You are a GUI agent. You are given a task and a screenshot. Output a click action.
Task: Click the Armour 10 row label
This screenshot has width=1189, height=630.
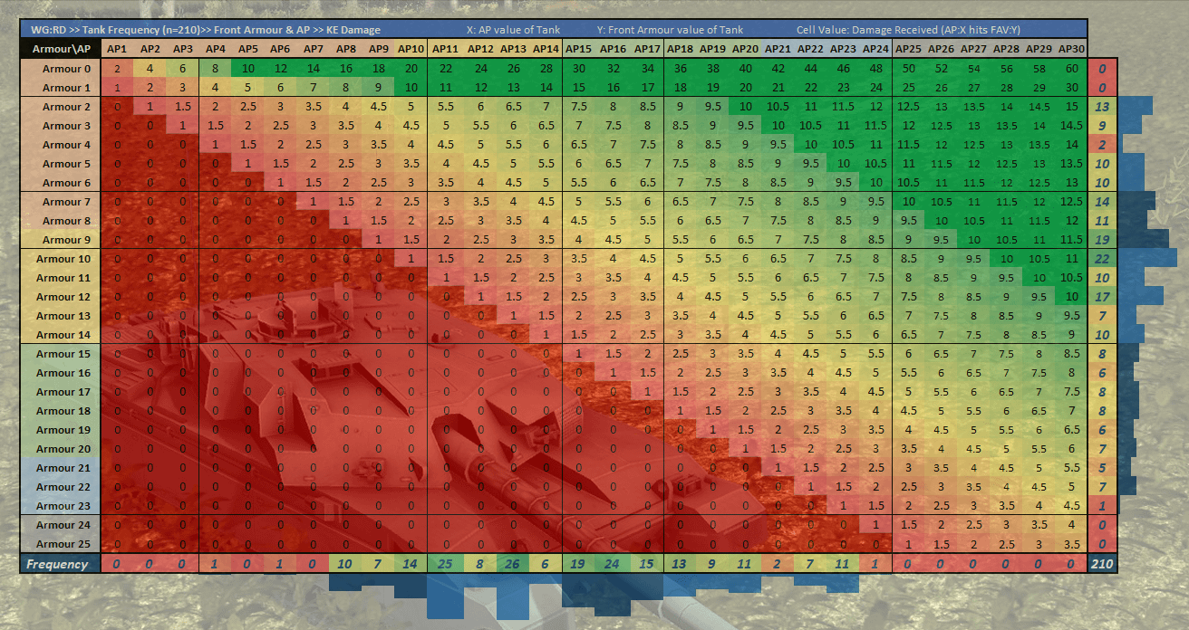61,259
